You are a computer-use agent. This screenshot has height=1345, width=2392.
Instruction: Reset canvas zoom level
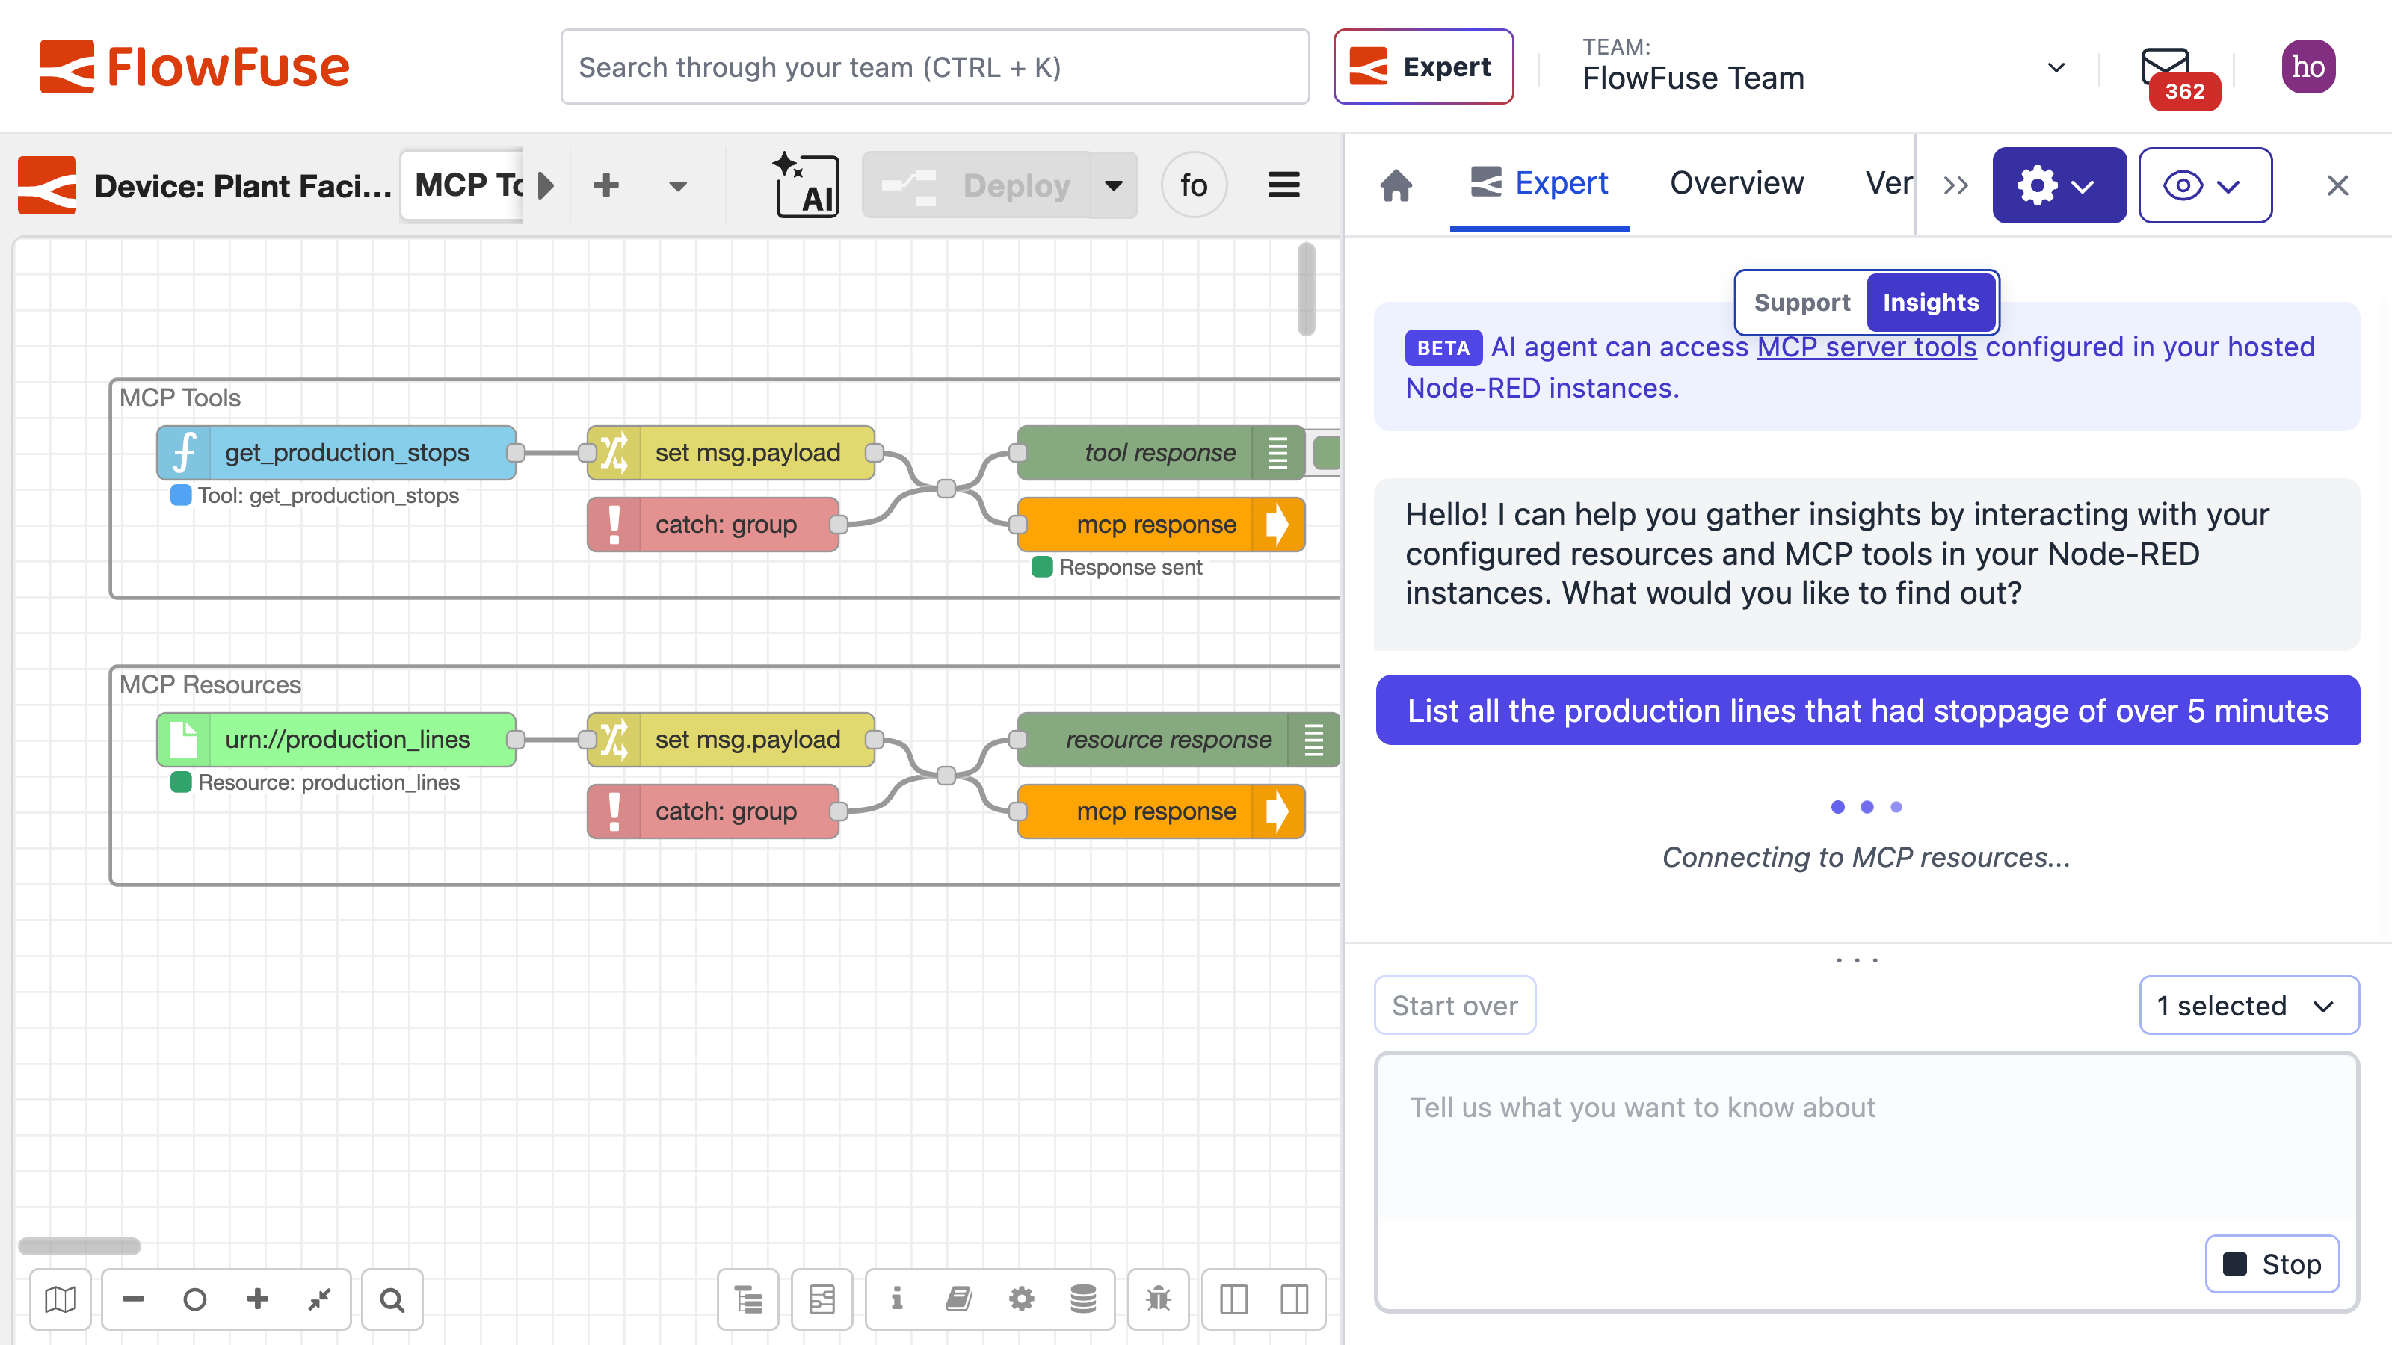(195, 1299)
